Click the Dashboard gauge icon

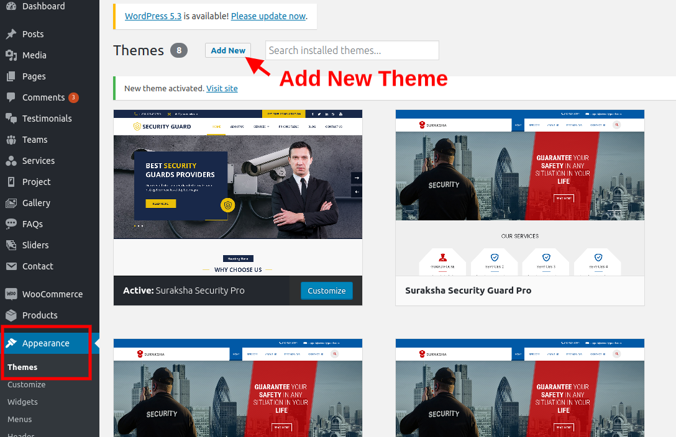pos(11,6)
